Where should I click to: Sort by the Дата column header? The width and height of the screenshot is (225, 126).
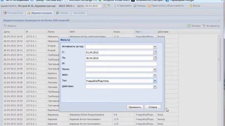click(13, 32)
